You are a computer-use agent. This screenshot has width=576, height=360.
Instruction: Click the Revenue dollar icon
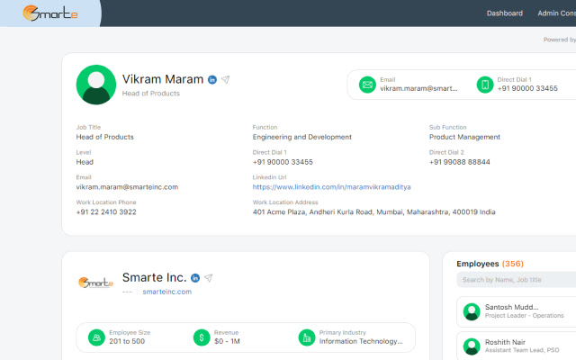pos(202,337)
